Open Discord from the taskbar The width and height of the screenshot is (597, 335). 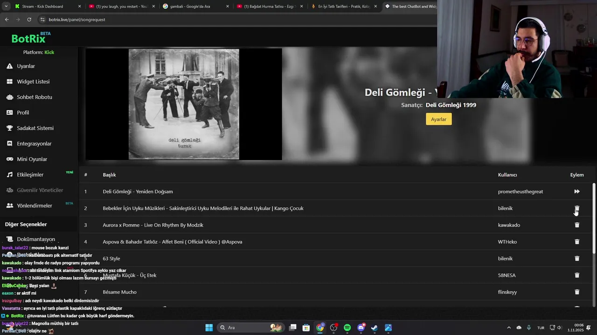(x=361, y=328)
